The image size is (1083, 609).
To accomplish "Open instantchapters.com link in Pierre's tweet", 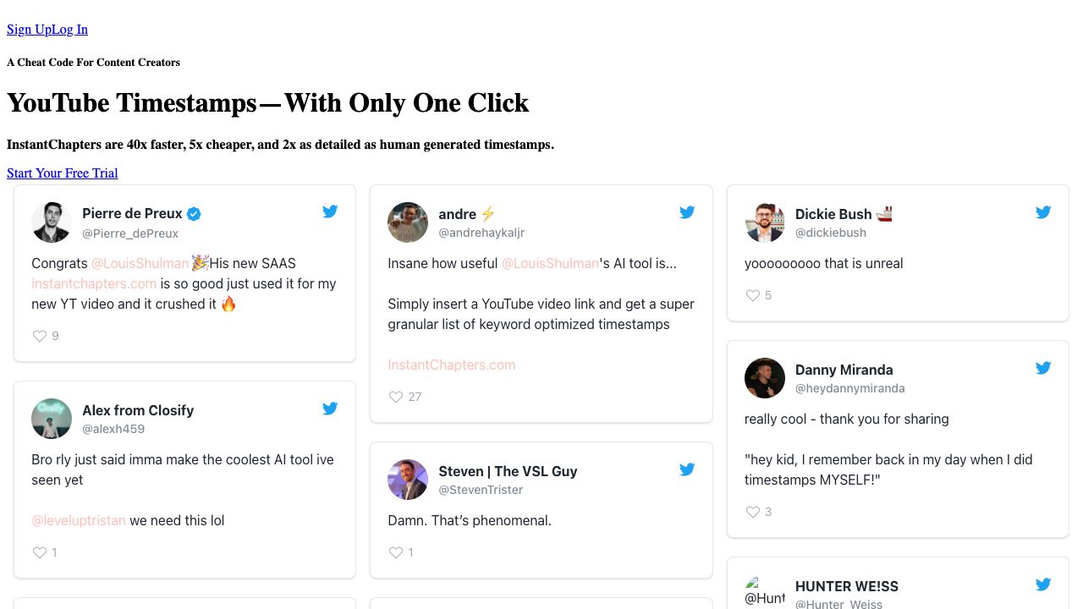I will [x=94, y=283].
